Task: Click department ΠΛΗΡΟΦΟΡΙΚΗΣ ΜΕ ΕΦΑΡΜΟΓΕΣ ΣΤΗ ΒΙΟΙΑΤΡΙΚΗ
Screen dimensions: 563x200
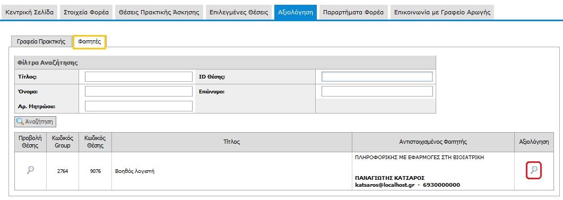Action: coord(419,157)
